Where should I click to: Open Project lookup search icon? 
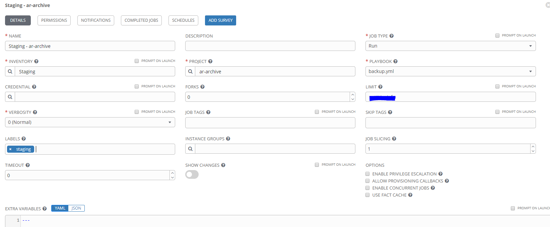point(190,71)
